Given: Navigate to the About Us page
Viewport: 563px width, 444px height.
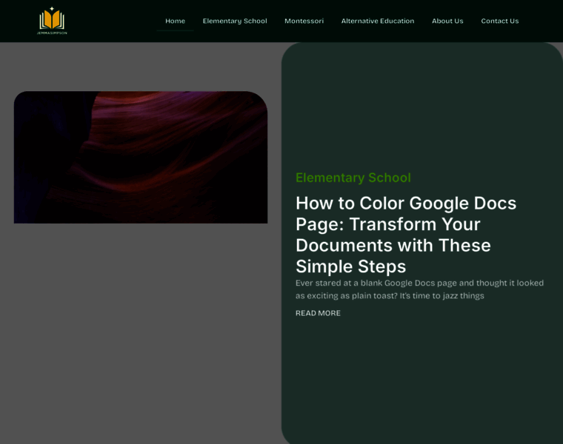Looking at the screenshot, I should click(447, 21).
